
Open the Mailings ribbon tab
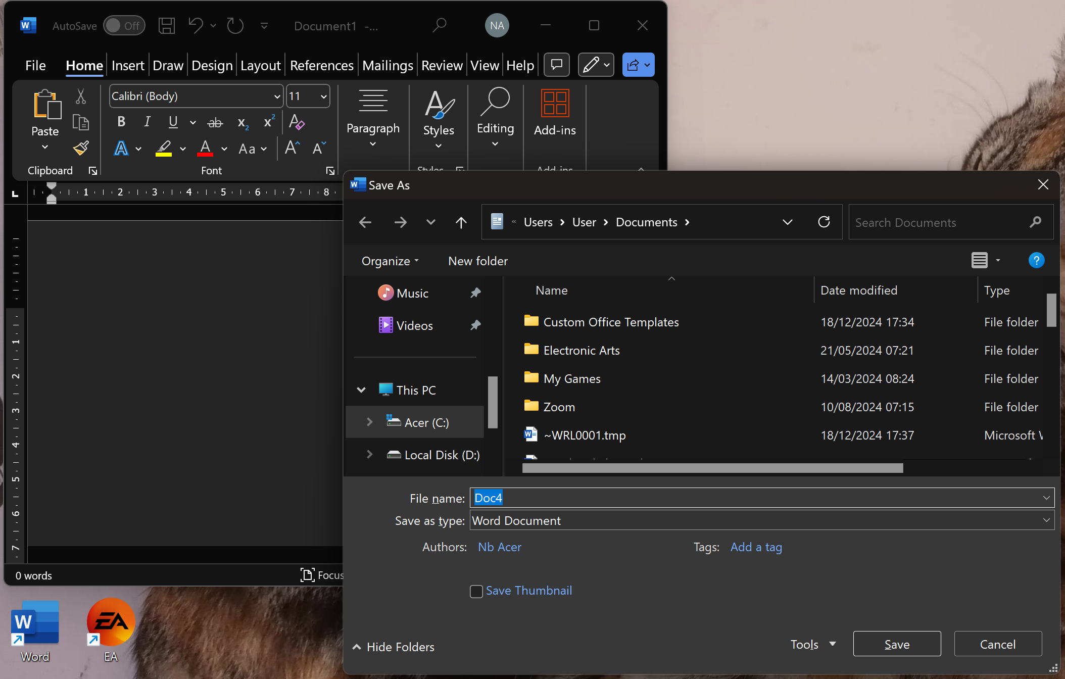point(387,65)
